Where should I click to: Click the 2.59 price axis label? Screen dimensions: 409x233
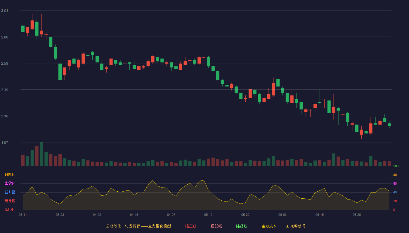tap(5, 63)
